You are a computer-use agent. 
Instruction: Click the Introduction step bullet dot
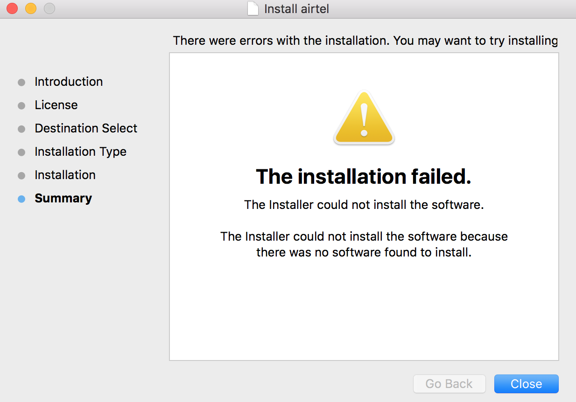[x=21, y=83]
